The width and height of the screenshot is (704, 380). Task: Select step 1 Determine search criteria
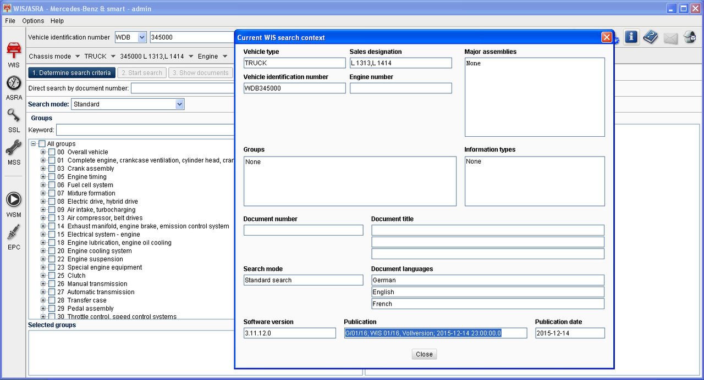click(71, 72)
